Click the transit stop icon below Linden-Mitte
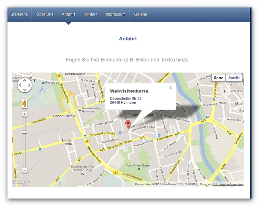This screenshot has height=206, width=259. click(x=40, y=149)
